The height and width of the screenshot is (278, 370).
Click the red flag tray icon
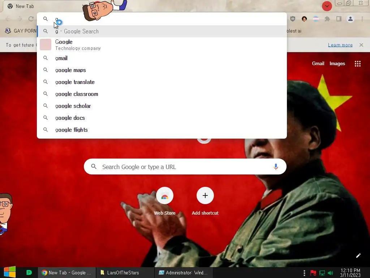pyautogui.click(x=313, y=273)
